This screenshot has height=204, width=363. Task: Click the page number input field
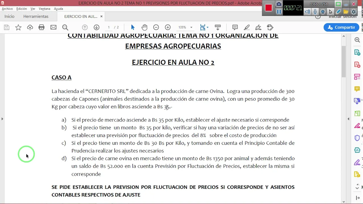tap(109, 27)
